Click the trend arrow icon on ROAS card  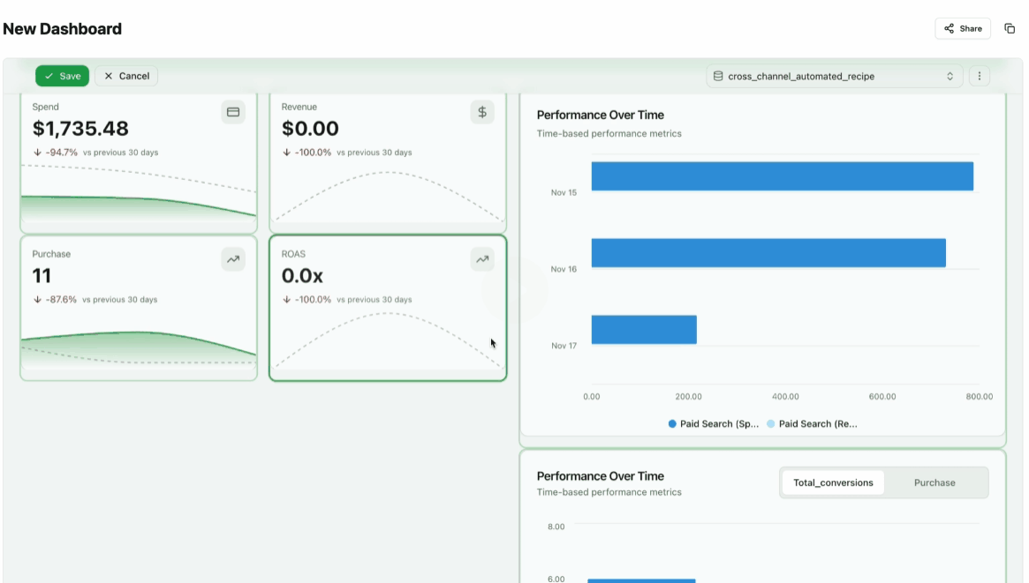point(482,259)
